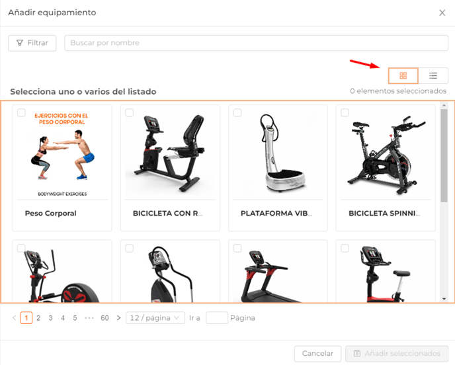The height and width of the screenshot is (365, 455).
Task: Click the Filtrar funnel button
Action: point(32,43)
